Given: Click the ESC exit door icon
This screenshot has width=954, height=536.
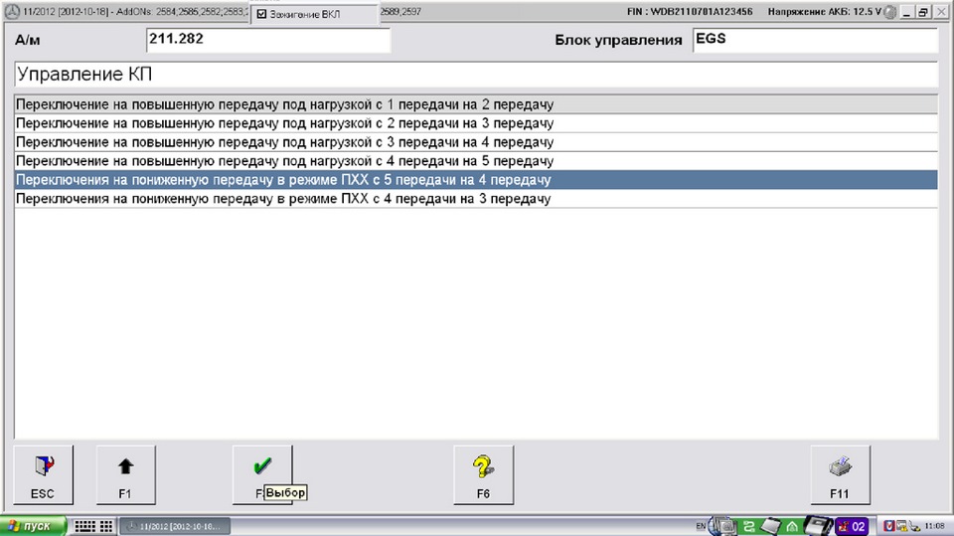Looking at the screenshot, I should 43,474.
